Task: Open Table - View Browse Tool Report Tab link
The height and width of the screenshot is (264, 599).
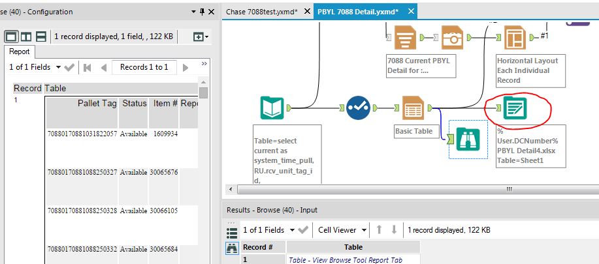Action: [346, 260]
